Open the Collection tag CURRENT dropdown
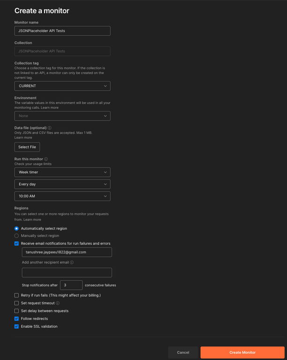 click(x=62, y=86)
